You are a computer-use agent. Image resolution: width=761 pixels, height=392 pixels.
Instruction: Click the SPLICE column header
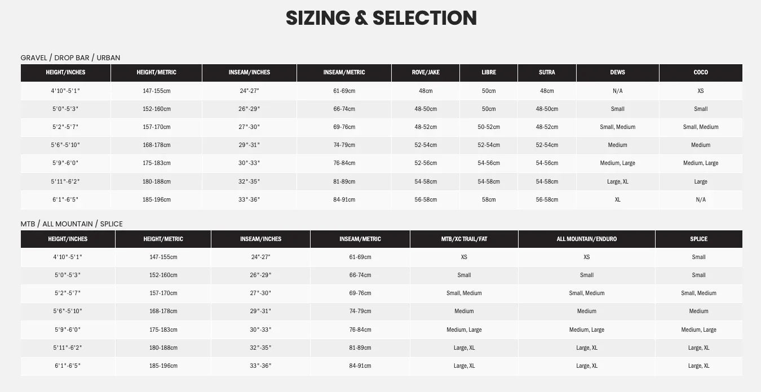tap(698, 239)
